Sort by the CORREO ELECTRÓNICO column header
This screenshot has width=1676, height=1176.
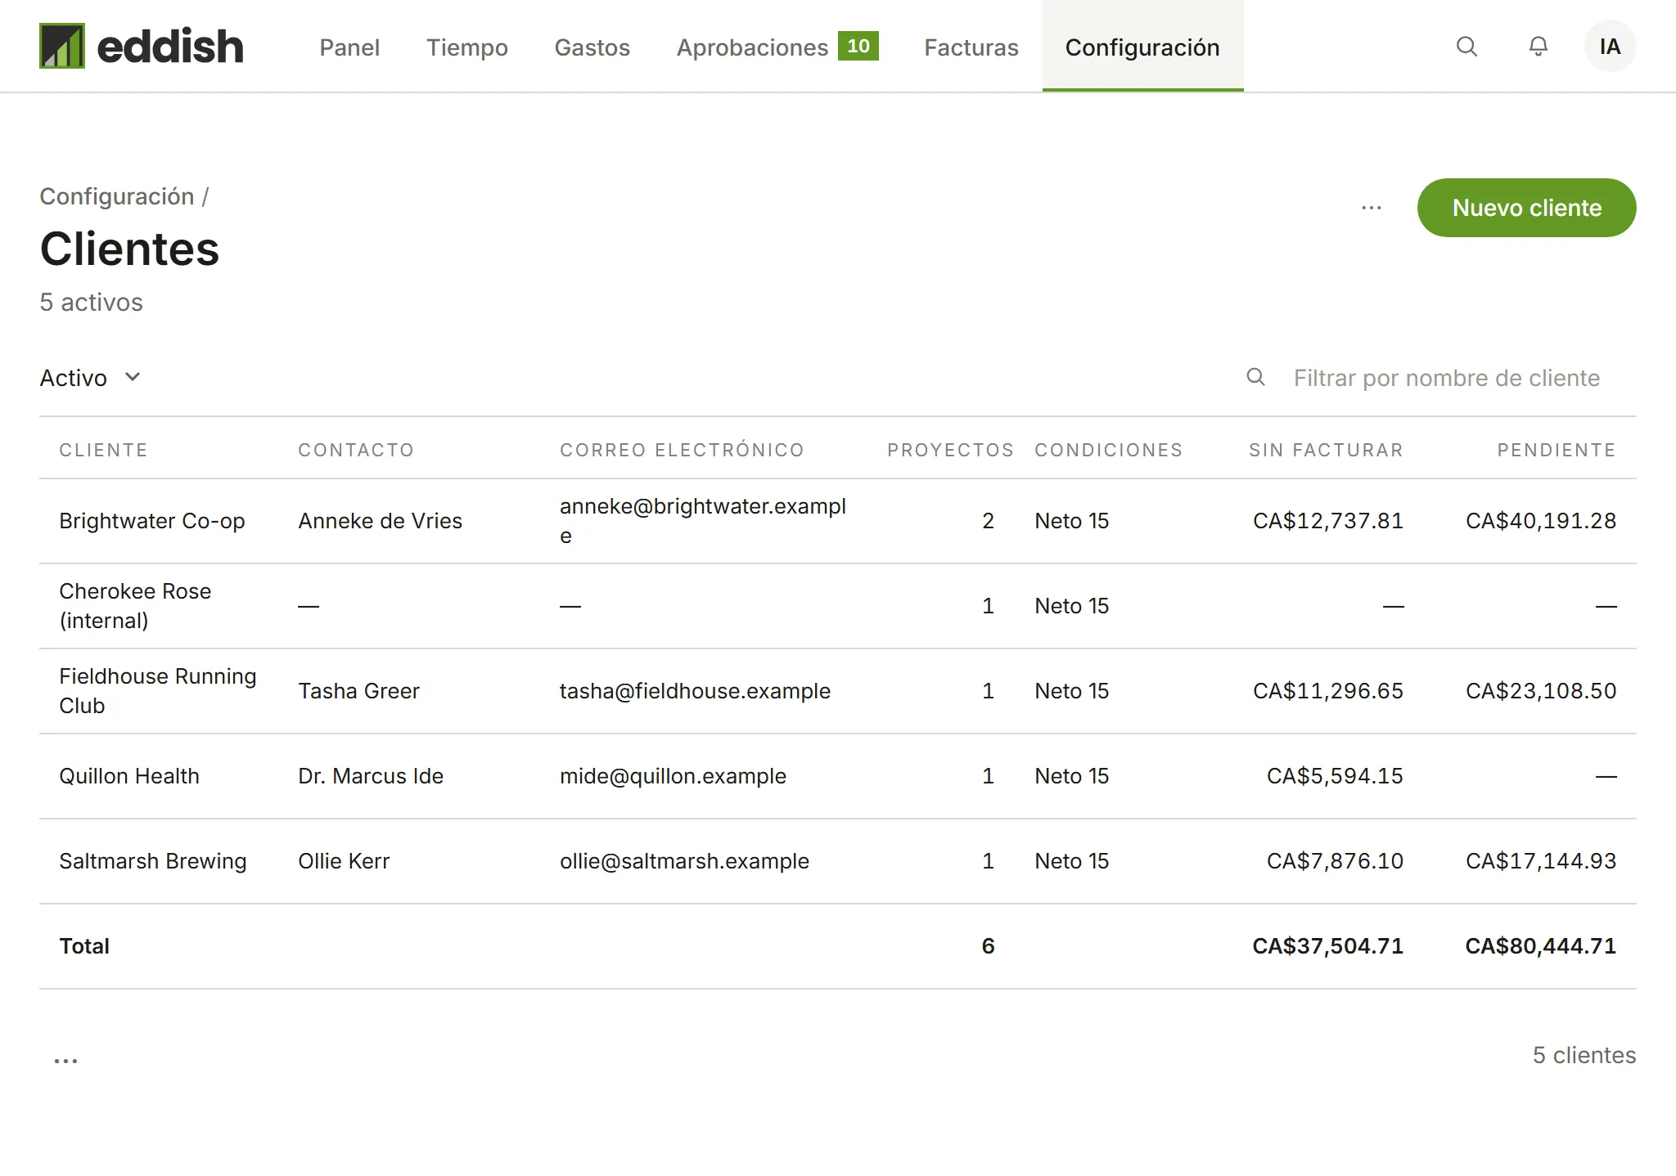click(x=682, y=450)
